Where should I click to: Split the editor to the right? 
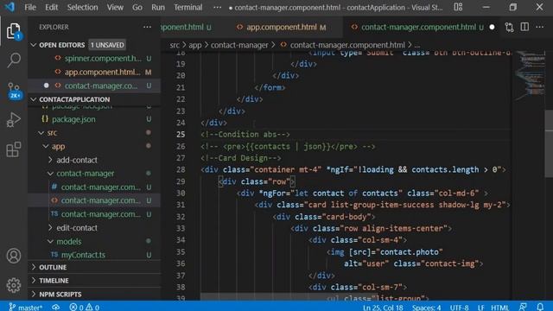coord(524,27)
